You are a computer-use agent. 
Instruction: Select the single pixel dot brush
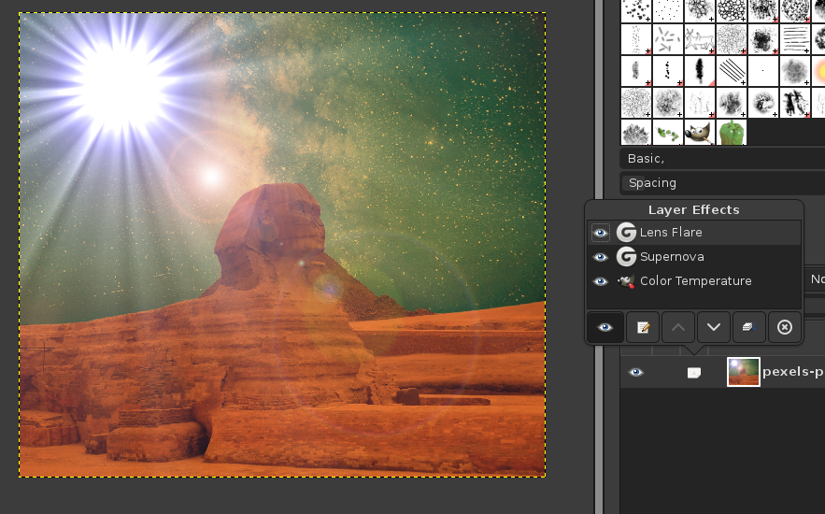[763, 70]
